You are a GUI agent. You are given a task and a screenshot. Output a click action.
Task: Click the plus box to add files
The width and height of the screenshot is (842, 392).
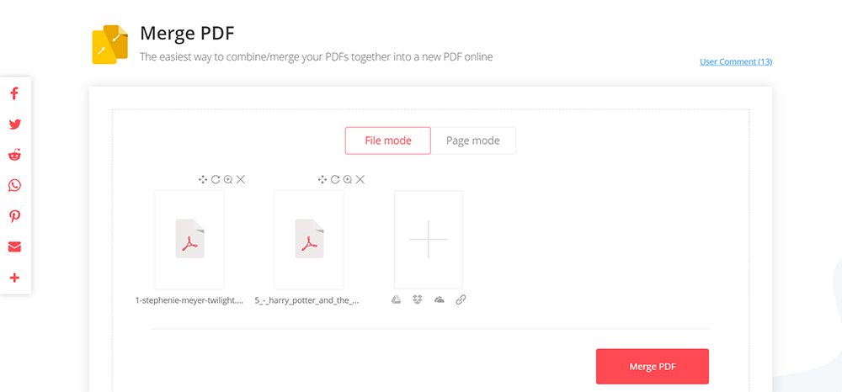429,240
